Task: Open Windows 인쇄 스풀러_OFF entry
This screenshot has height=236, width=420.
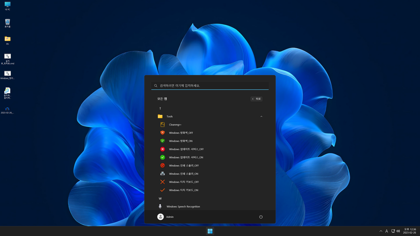Action: (210, 165)
